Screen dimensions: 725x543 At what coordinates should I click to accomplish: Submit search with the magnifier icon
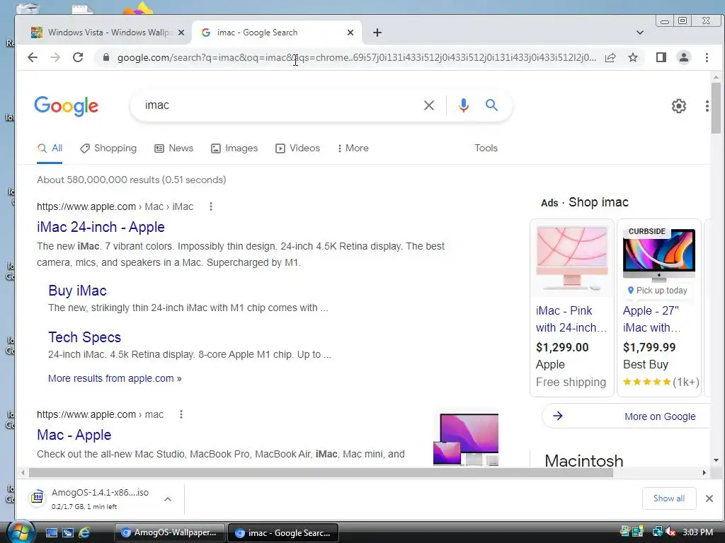[491, 105]
